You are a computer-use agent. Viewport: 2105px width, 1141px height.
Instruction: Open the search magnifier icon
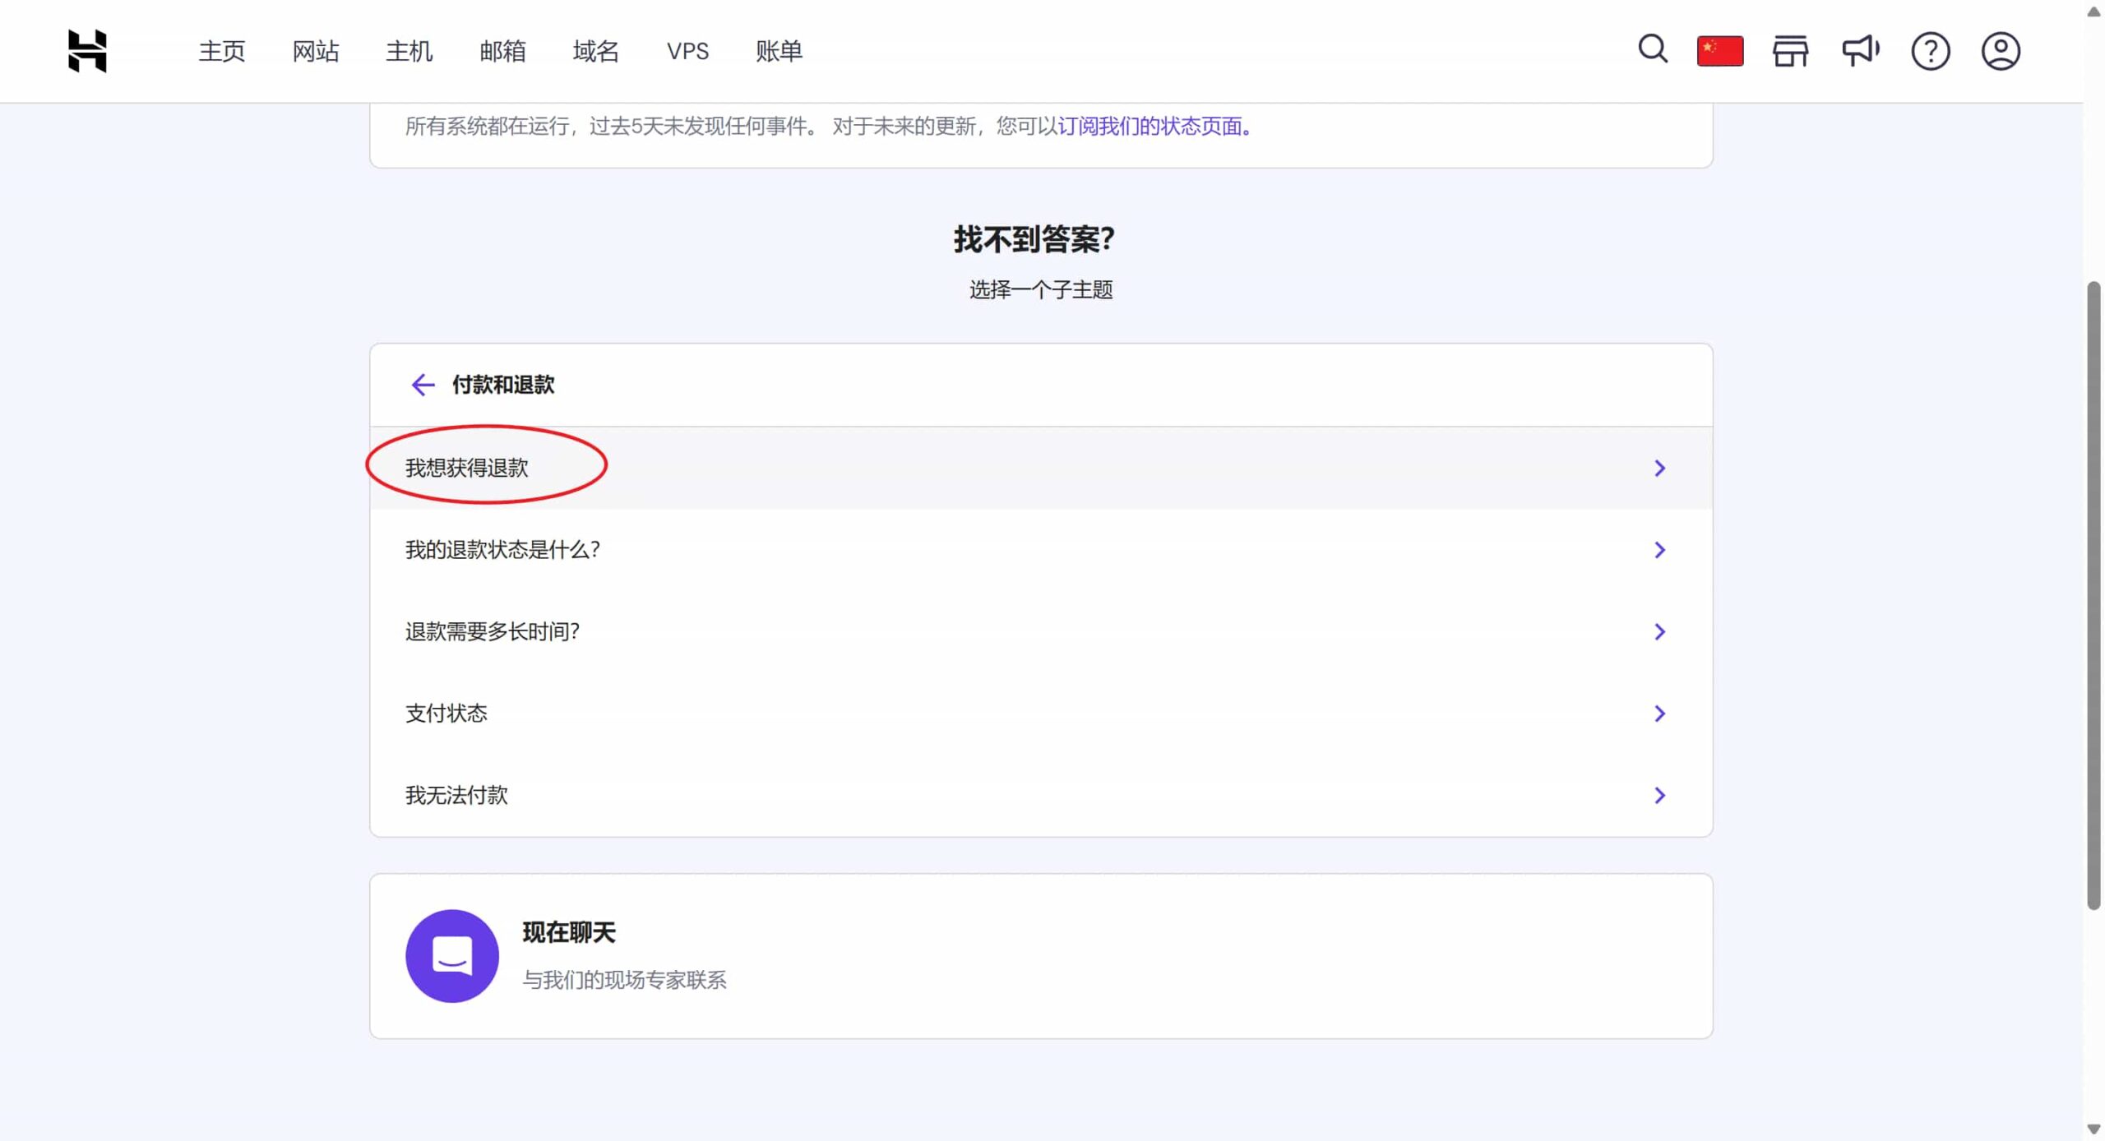coord(1652,49)
